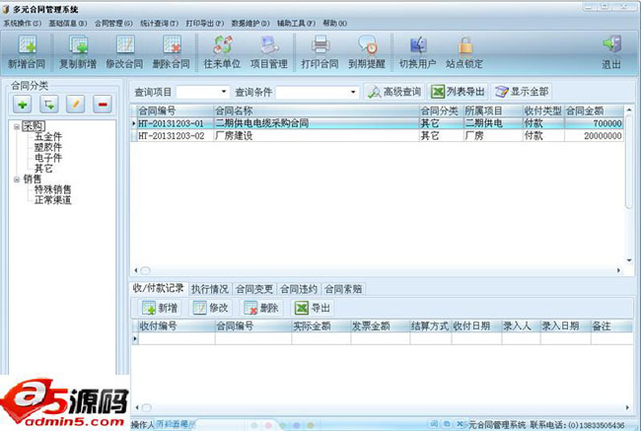Open the 基础信息 menu
This screenshot has height=431, width=641.
tap(68, 24)
